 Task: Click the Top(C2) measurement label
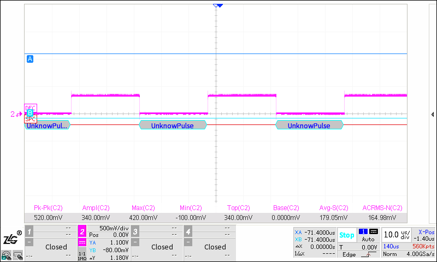point(239,208)
